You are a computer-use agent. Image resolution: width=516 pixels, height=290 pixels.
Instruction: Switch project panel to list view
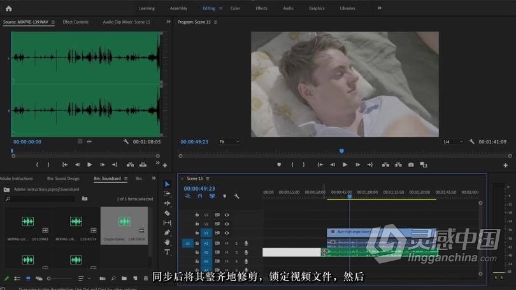click(x=17, y=279)
